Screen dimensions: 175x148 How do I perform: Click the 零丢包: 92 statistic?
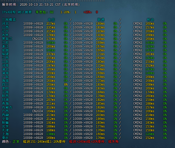[45, 12]
